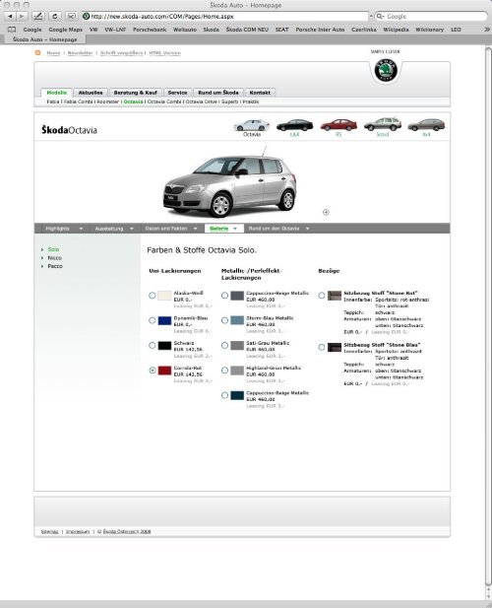Viewport: 492px width, 608px height.
Task: Click the Stone Rot seat fabric thumbnail
Action: pos(335,296)
